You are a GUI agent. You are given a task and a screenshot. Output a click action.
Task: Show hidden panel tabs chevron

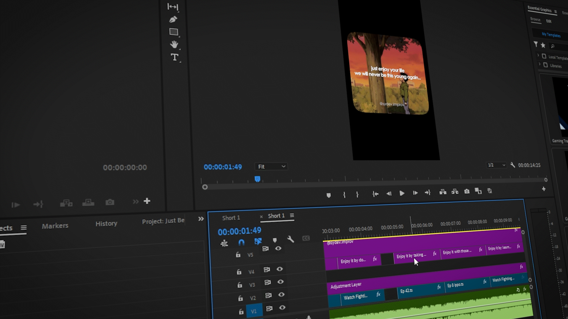(x=201, y=219)
